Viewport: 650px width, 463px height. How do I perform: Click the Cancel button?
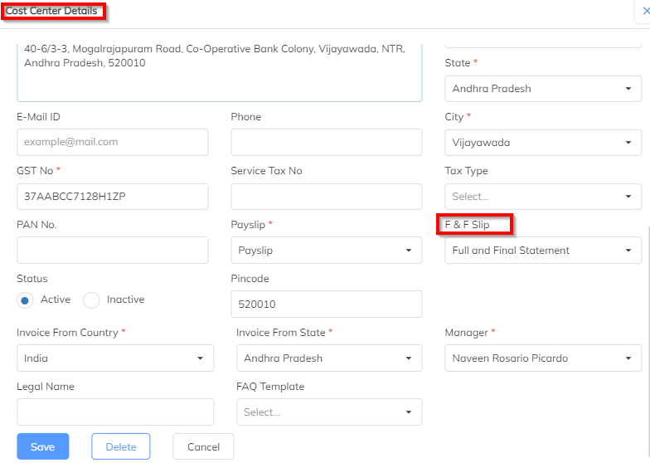coord(203,446)
